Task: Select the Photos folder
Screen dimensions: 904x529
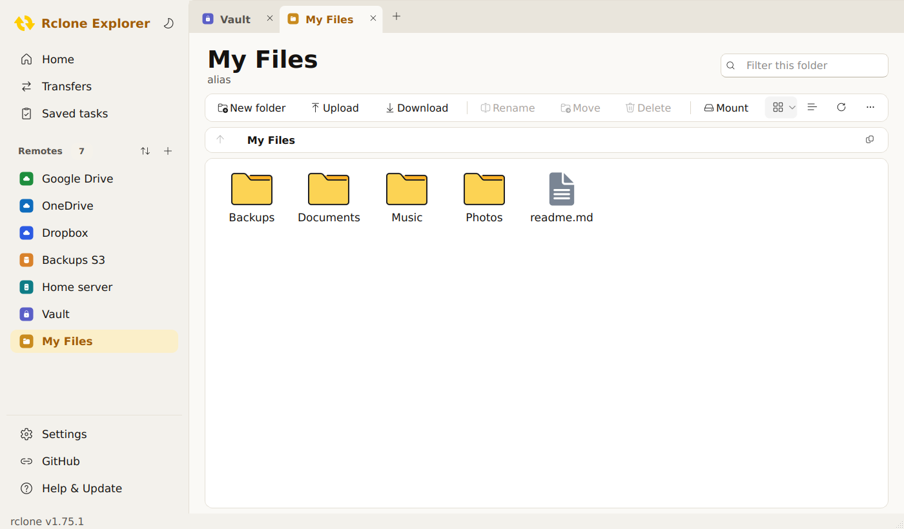Action: click(x=484, y=197)
